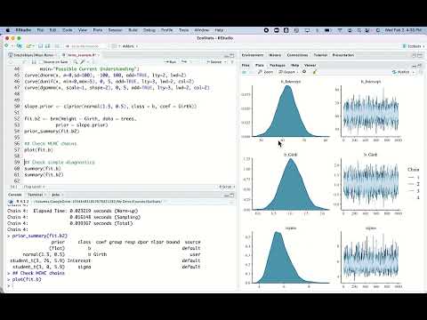Image resolution: width=427 pixels, height=320 pixels.
Task: Click the Find magnifier icon in editor toolbar
Action: tap(76, 62)
